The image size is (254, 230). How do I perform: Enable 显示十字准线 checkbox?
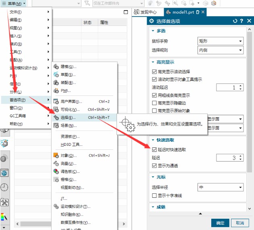coord(154,195)
